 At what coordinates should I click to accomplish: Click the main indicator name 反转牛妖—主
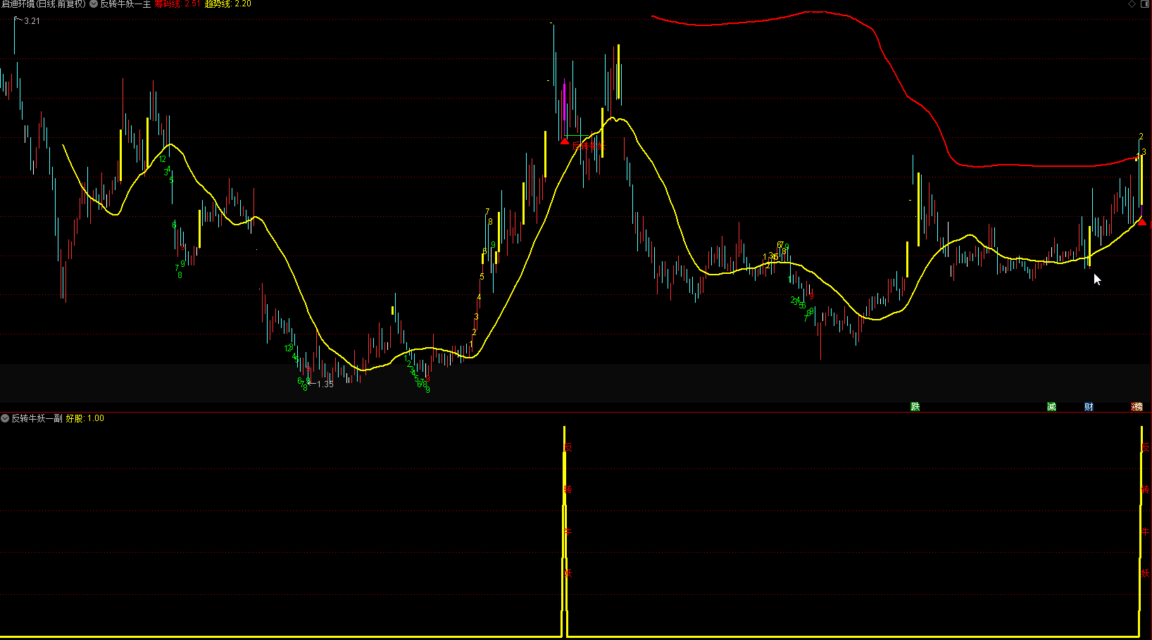click(125, 4)
